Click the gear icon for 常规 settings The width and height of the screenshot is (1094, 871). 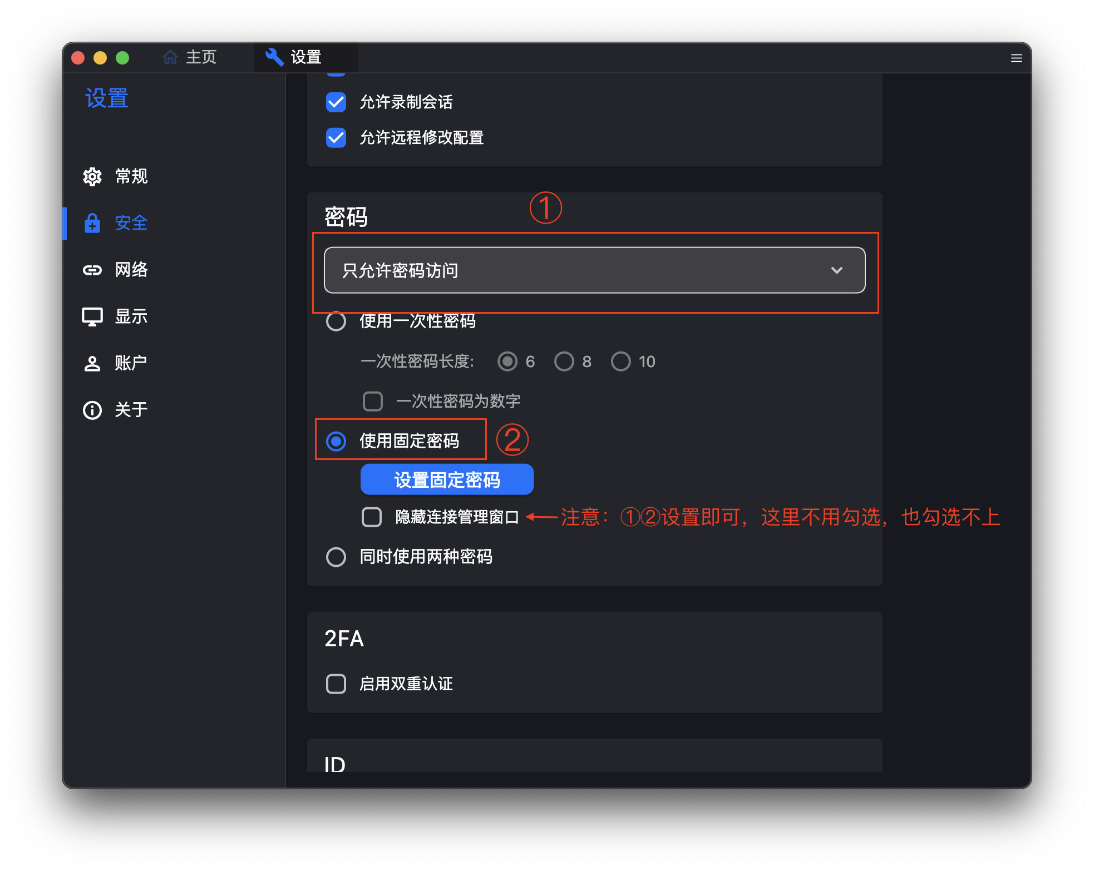92,176
